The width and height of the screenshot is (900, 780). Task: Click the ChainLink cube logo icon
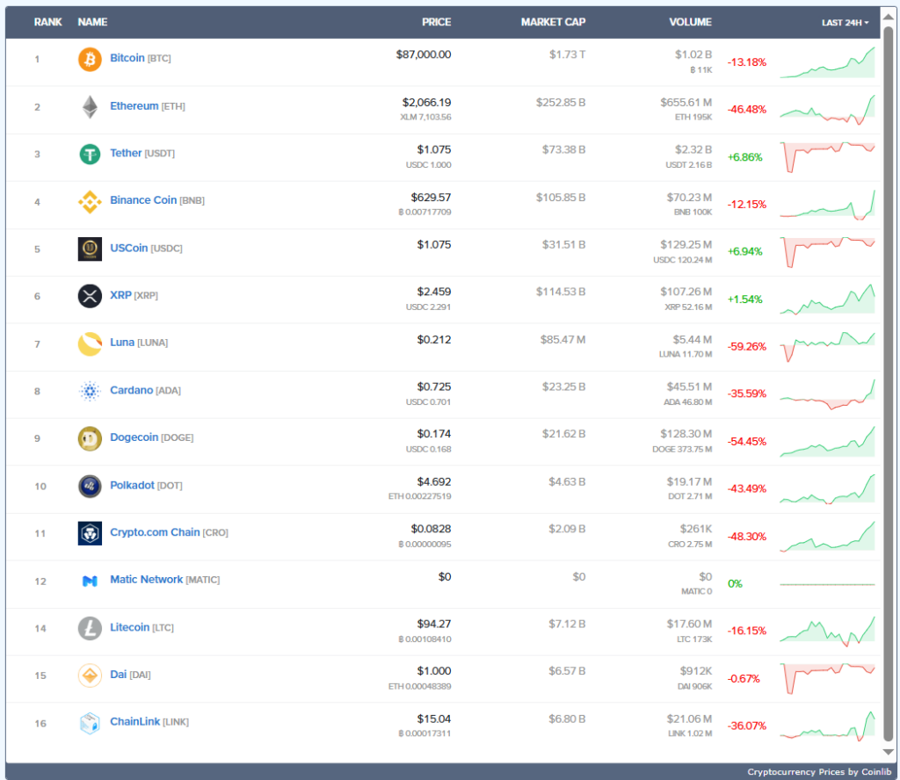pos(90,723)
